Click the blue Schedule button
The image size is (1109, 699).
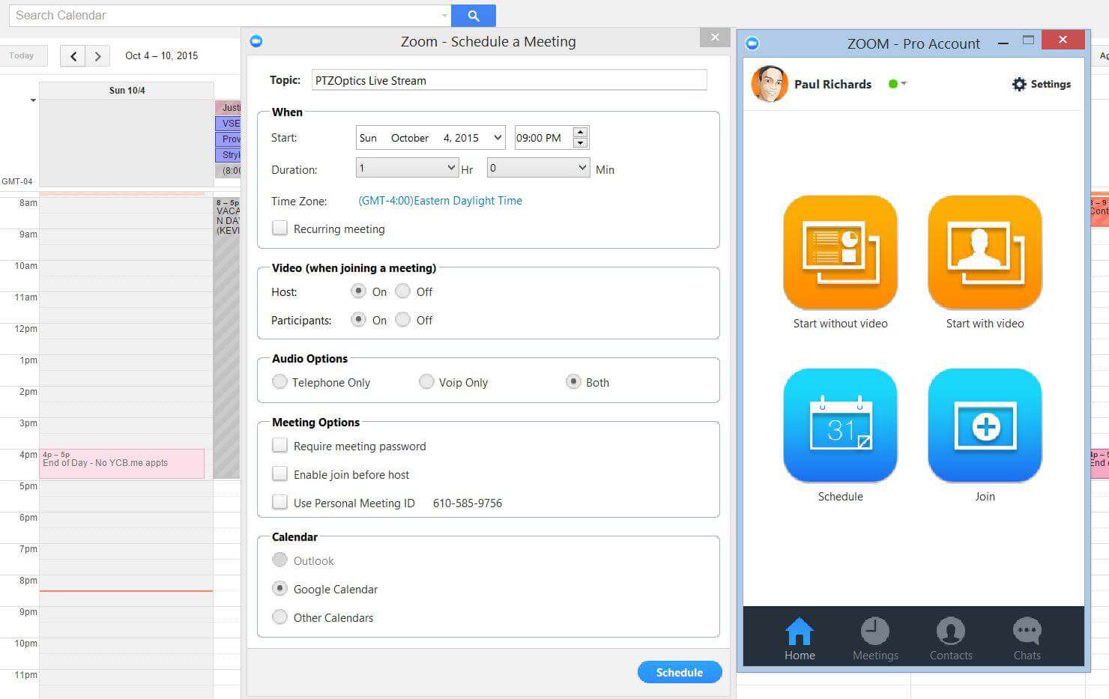(680, 672)
